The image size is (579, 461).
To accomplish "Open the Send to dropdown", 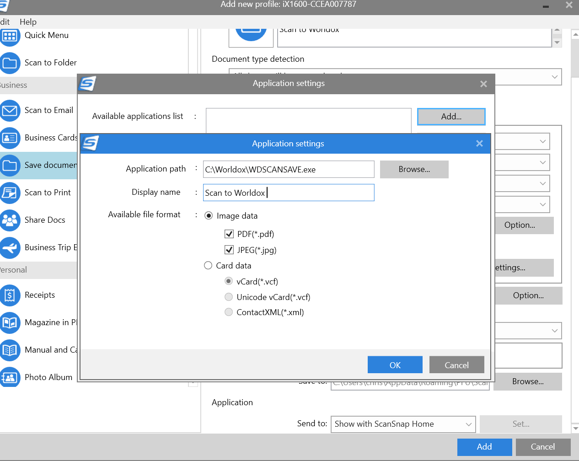I will (403, 424).
